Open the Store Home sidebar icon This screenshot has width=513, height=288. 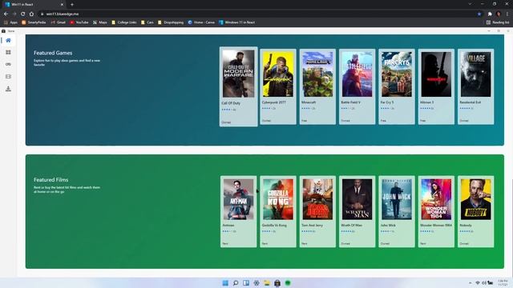coord(8,41)
